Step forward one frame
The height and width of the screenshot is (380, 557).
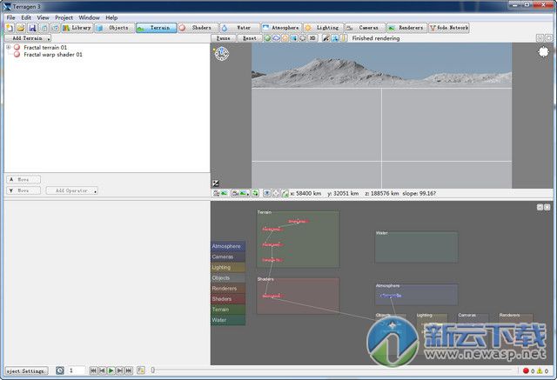click(x=120, y=370)
